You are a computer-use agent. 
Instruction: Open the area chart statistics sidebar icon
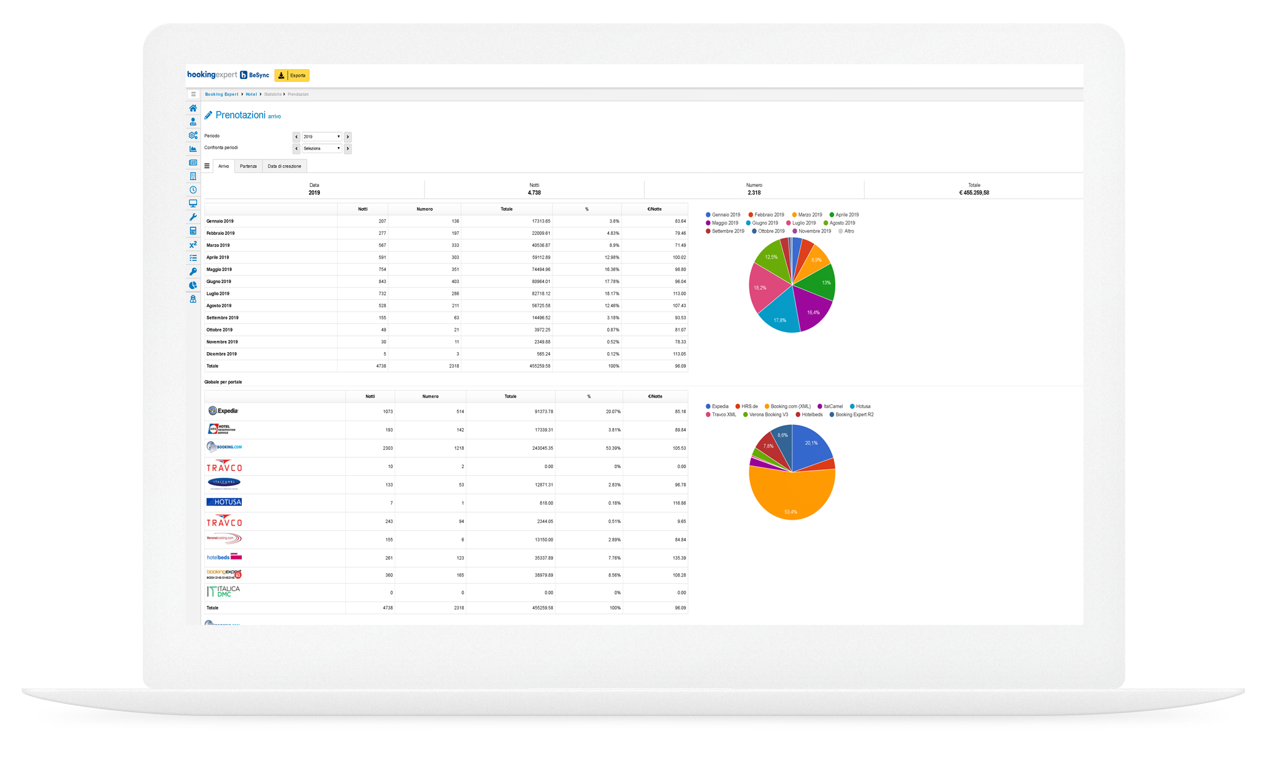pos(193,149)
